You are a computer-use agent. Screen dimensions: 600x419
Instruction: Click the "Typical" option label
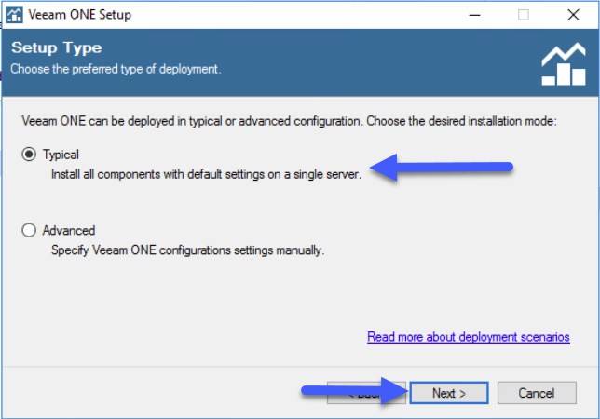[x=61, y=155]
